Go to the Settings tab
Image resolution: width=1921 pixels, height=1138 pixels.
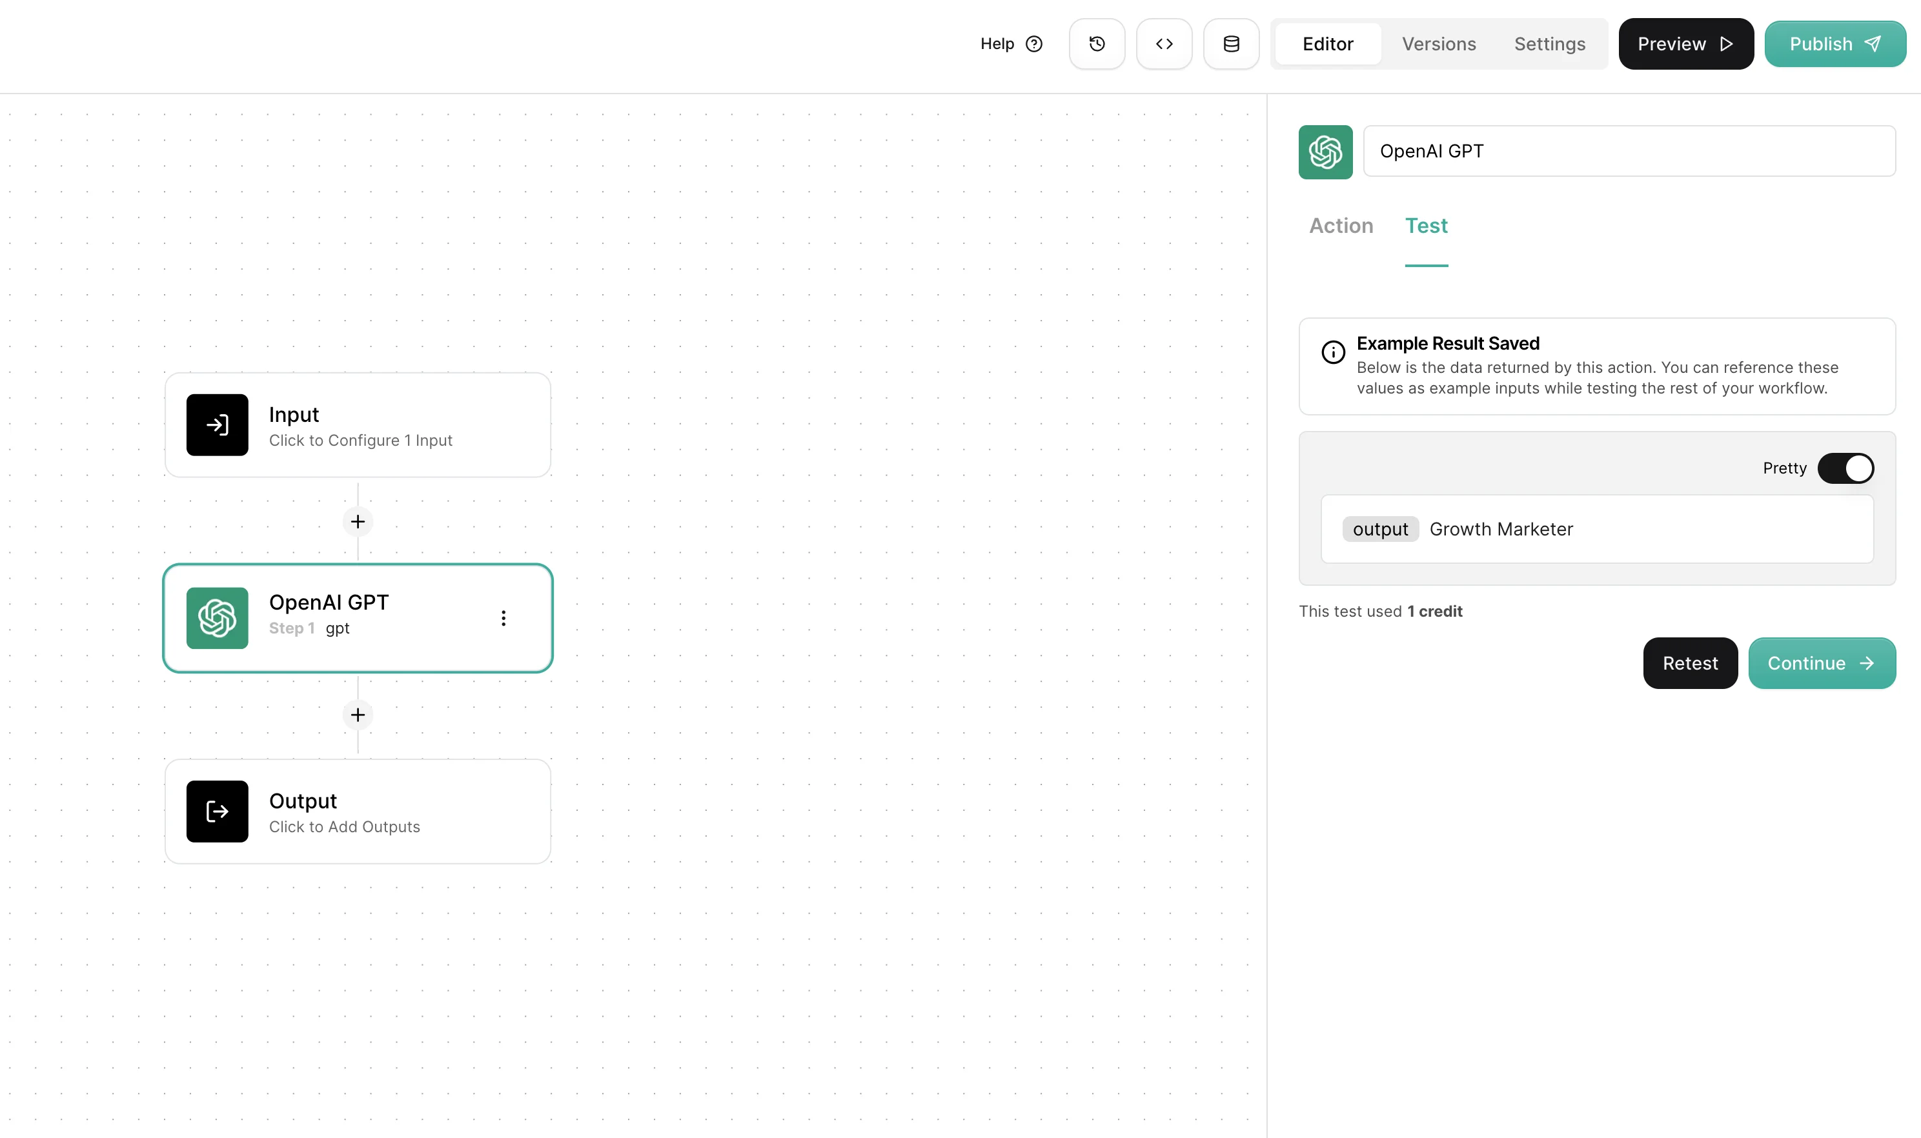coord(1549,44)
